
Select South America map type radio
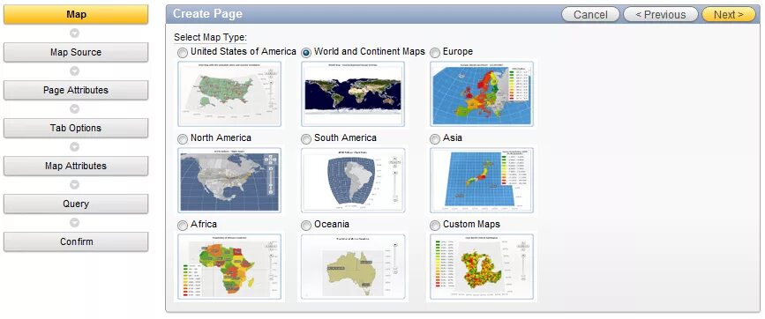coord(306,139)
